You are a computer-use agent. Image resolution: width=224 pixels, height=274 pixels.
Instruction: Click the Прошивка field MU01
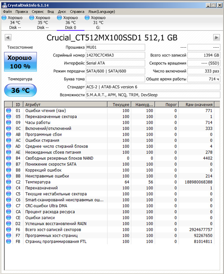pos(115,47)
